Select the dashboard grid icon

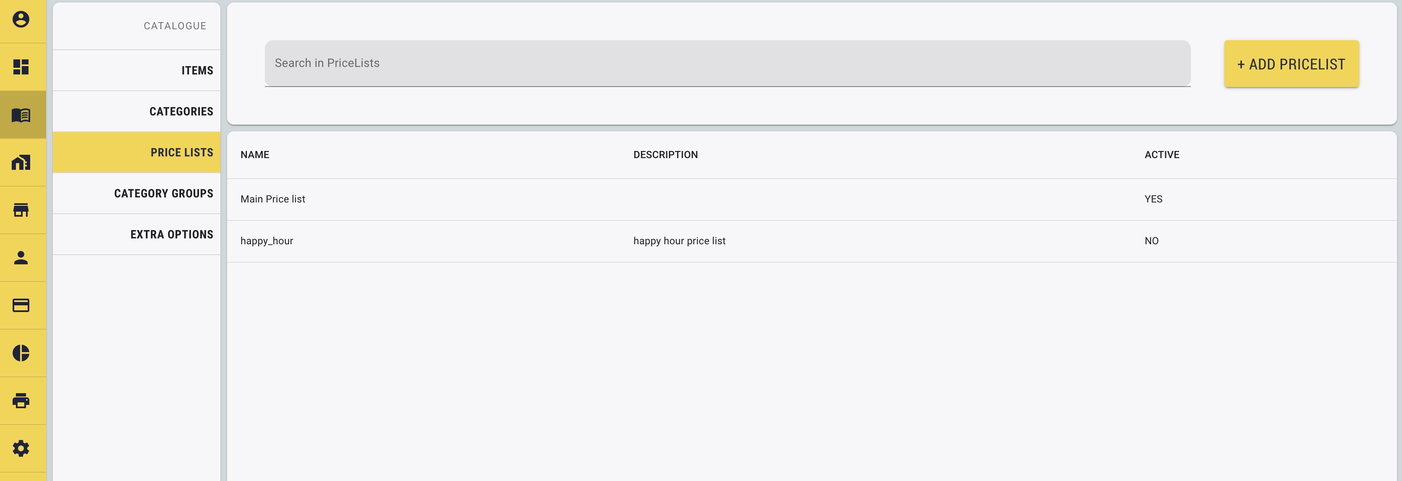22,67
